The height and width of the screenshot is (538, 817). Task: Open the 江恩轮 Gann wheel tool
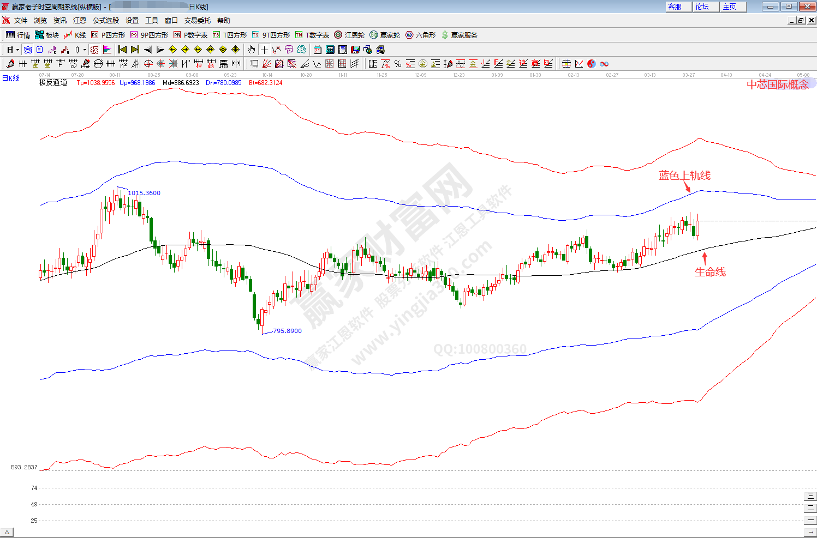[x=349, y=35]
